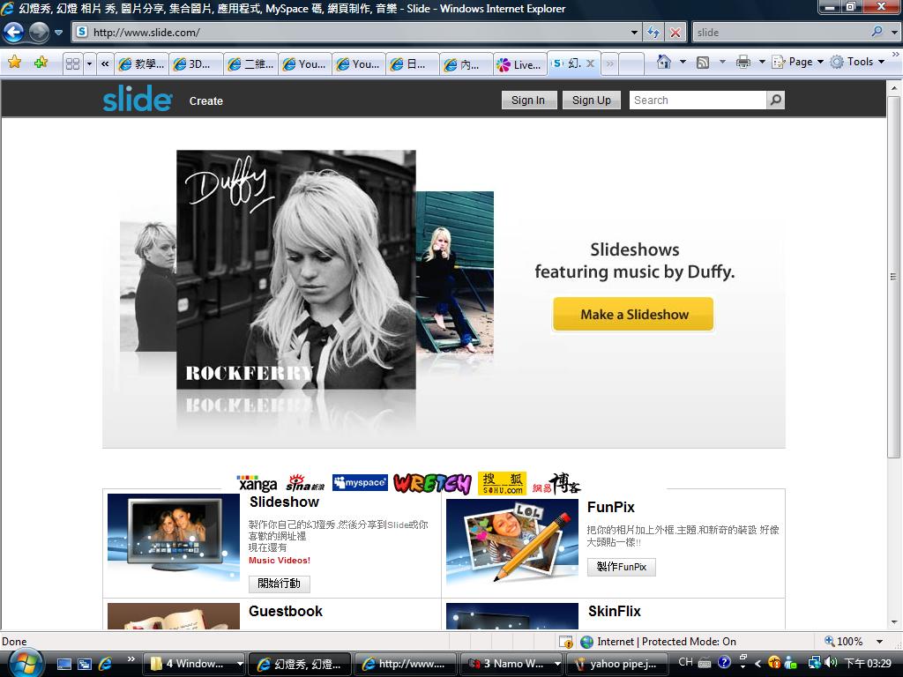Click the FunPix pencil thumbnail
Viewport: 903px width, 677px height.
[x=512, y=542]
